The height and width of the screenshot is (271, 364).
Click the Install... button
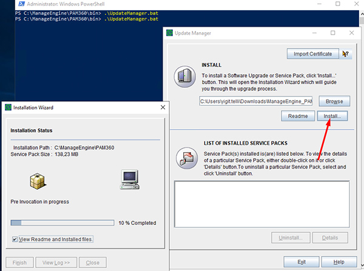332,116
